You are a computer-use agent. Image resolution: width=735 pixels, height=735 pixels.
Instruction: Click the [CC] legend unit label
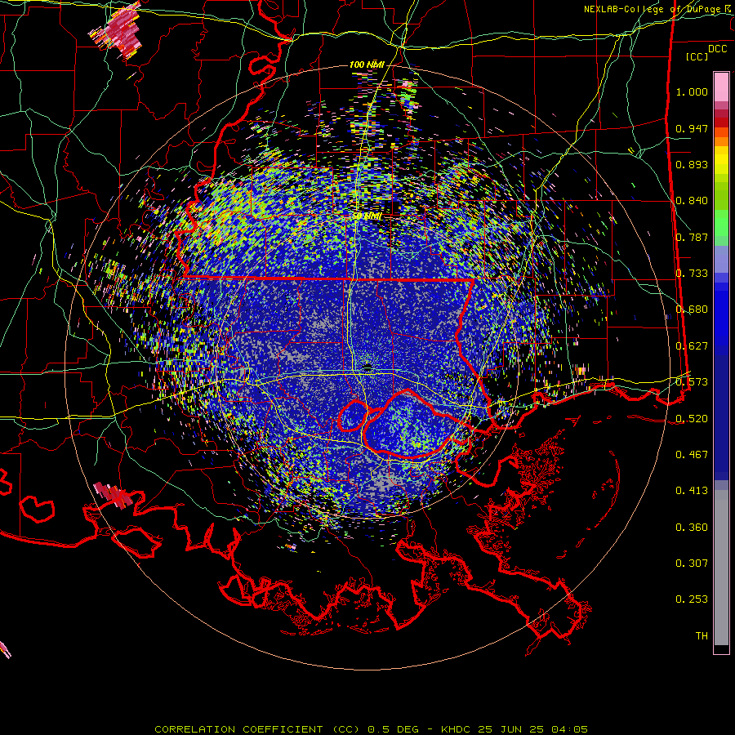[x=697, y=56]
